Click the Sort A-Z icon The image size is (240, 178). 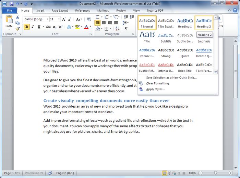pyautogui.click(x=118, y=28)
